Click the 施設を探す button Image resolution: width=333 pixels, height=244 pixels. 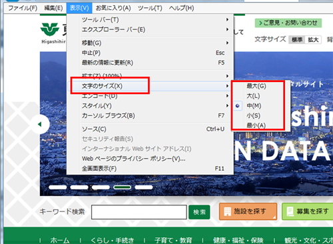click(248, 211)
